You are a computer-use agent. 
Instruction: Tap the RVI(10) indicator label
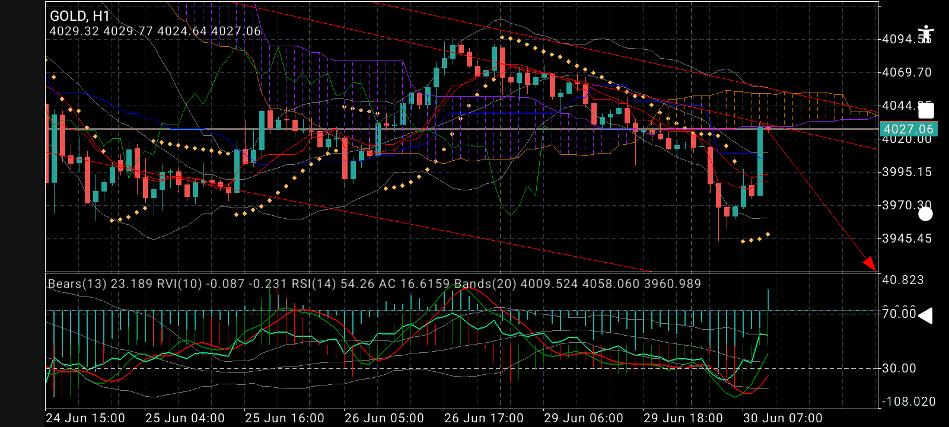tap(222, 283)
